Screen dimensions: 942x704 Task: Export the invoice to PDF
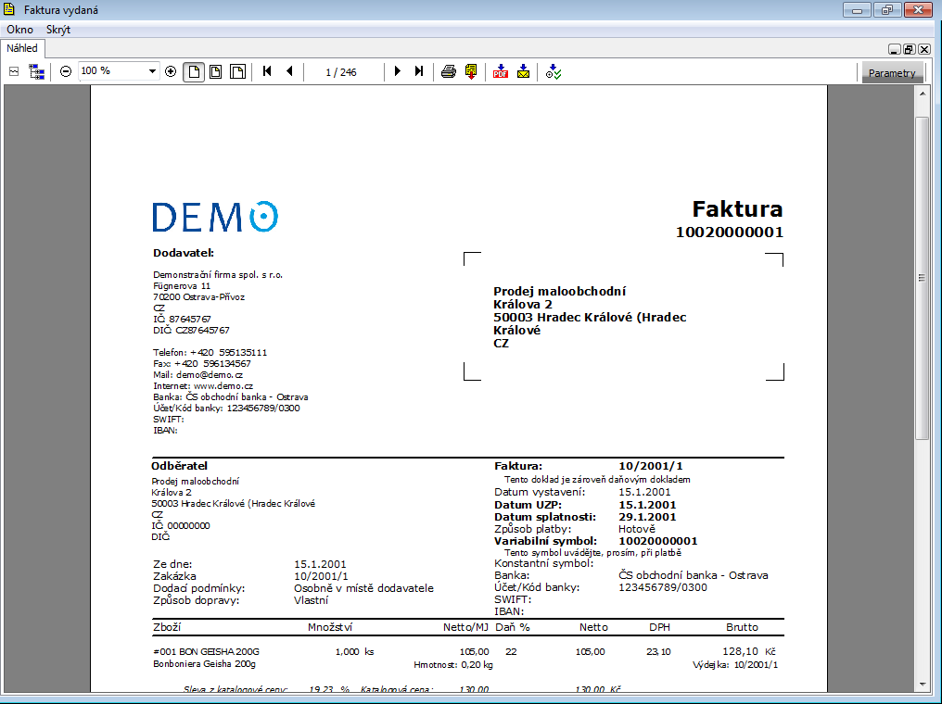[x=501, y=72]
